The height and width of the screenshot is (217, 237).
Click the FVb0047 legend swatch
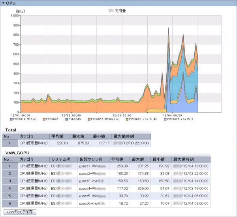(x=45, y=118)
